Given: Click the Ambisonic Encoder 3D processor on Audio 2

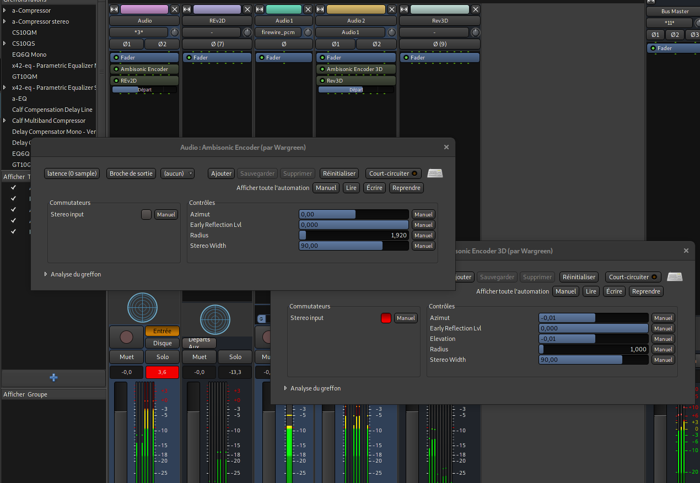Looking at the screenshot, I should coord(354,69).
